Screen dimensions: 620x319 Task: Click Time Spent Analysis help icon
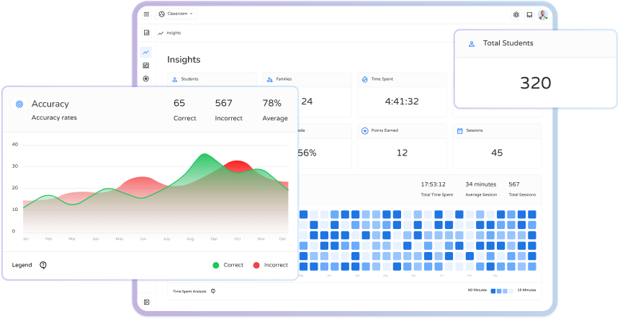(212, 291)
